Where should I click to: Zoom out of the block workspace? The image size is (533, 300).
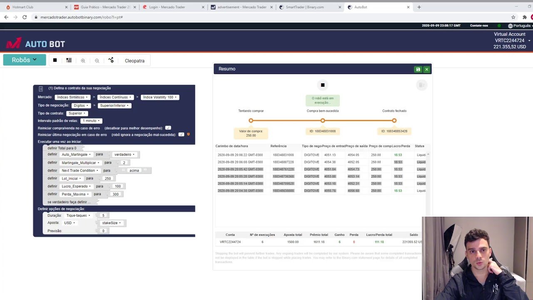(x=97, y=60)
